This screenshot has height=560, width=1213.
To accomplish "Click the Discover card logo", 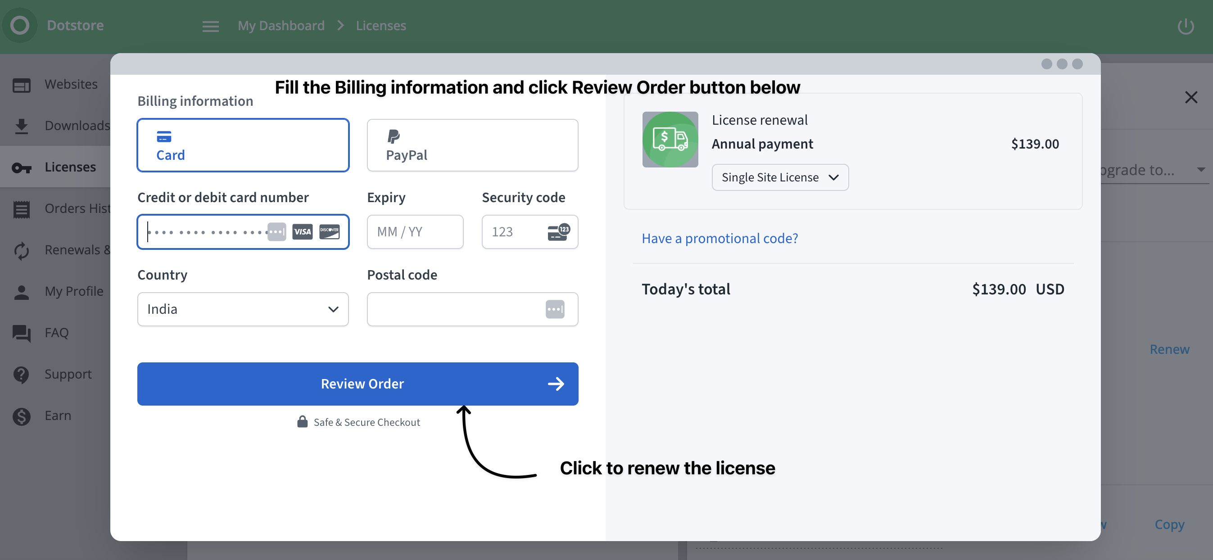I will (x=329, y=231).
